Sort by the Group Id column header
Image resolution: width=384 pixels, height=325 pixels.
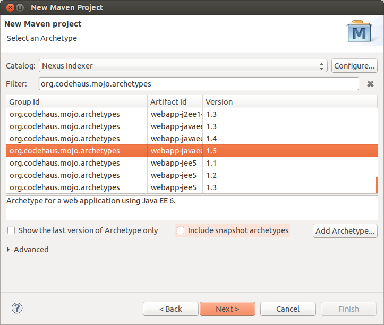tap(76, 101)
